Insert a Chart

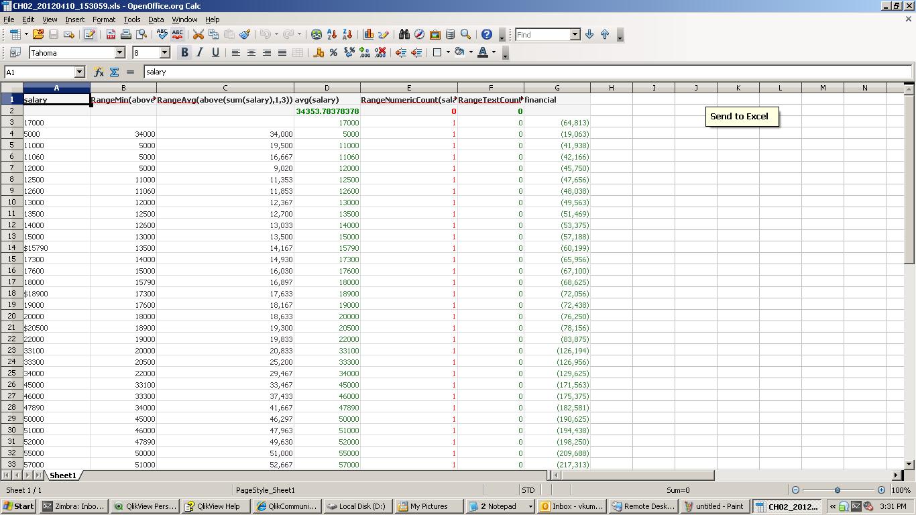[368, 34]
